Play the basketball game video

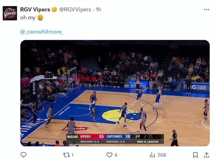coord(115,93)
